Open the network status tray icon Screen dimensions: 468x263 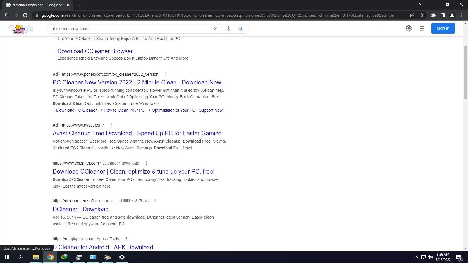click(x=423, y=257)
